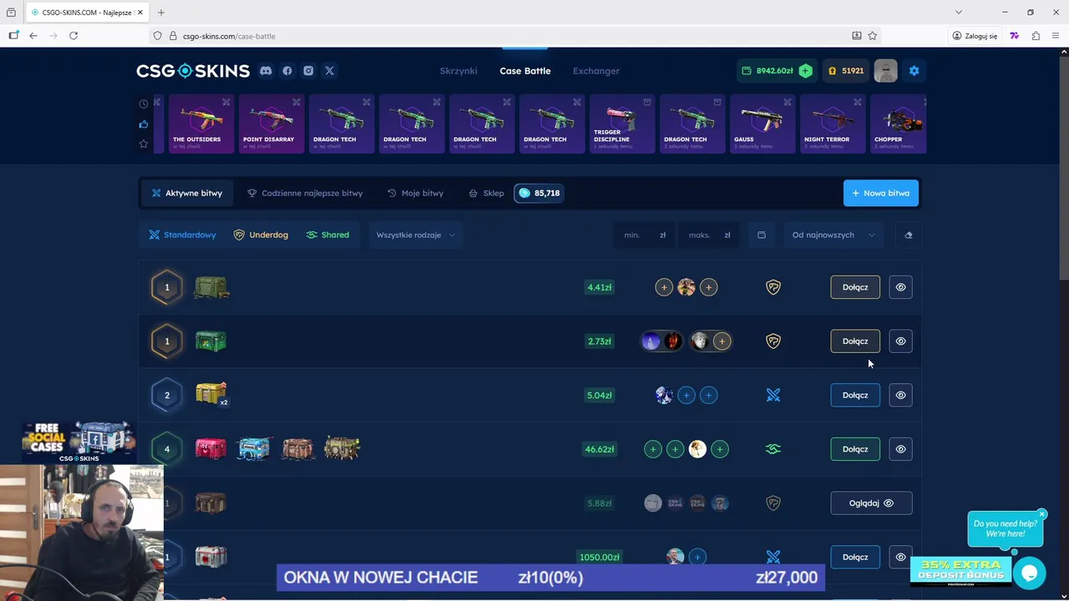The width and height of the screenshot is (1069, 601).
Task: Click the 35% extra deposit bonus banner
Action: (x=960, y=572)
